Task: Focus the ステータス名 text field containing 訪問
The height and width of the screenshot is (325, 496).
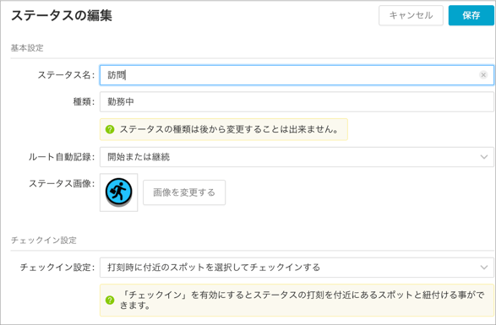Action: pos(297,75)
